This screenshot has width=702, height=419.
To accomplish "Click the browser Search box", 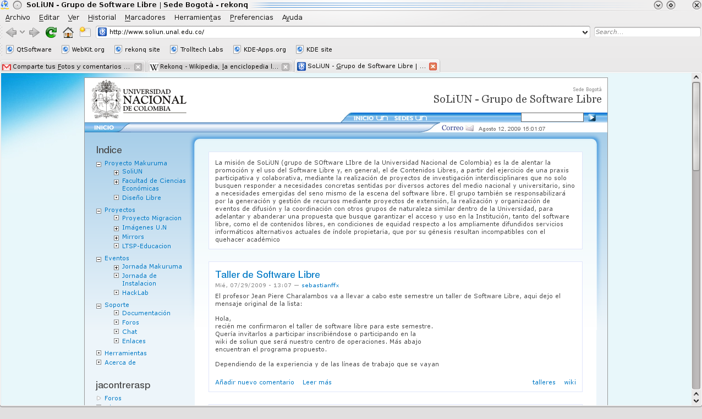I will (647, 32).
